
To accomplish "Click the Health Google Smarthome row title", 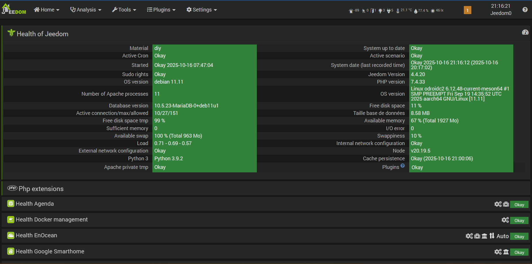I will coord(50,251).
